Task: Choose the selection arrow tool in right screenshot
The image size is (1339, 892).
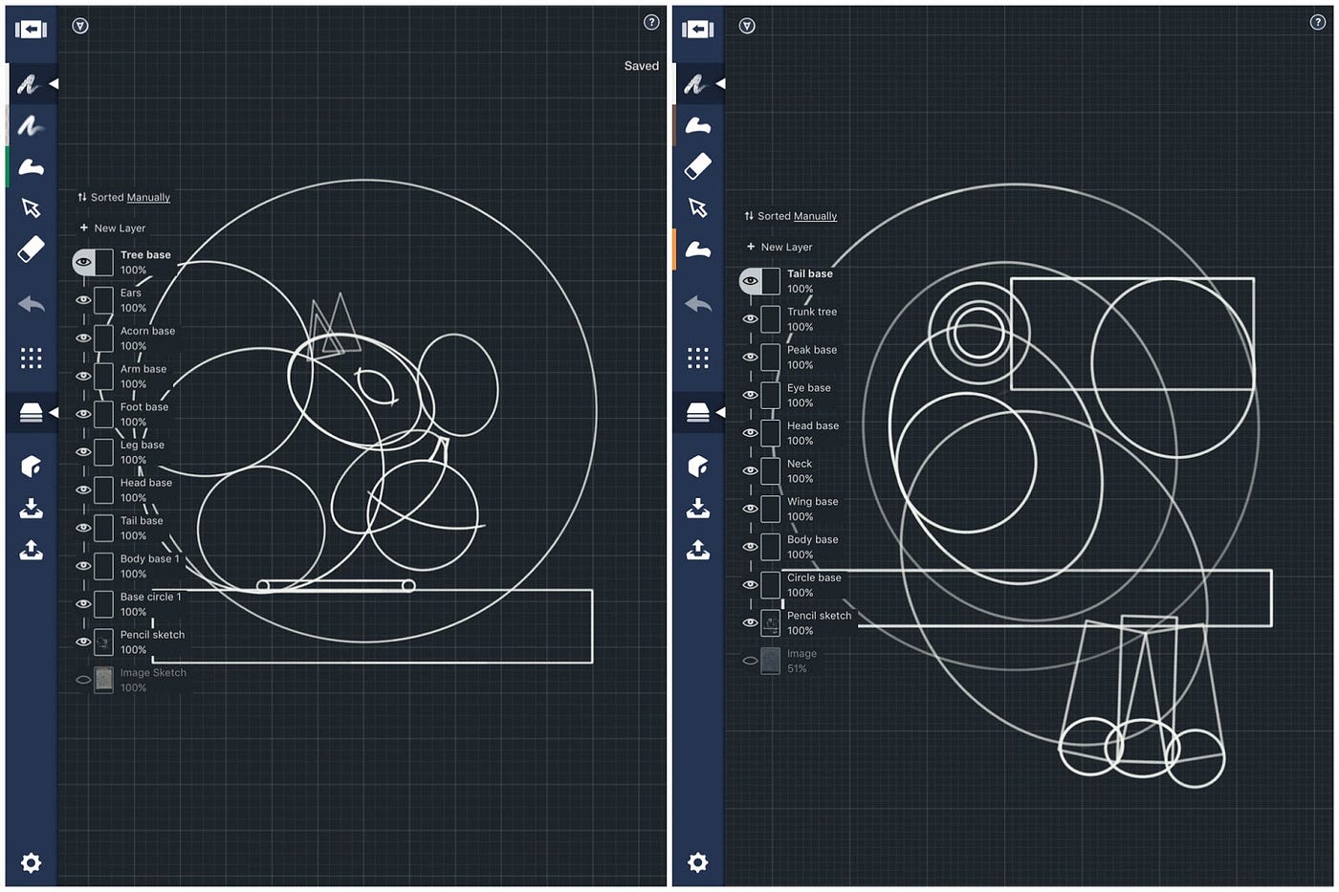Action: pyautogui.click(x=698, y=207)
